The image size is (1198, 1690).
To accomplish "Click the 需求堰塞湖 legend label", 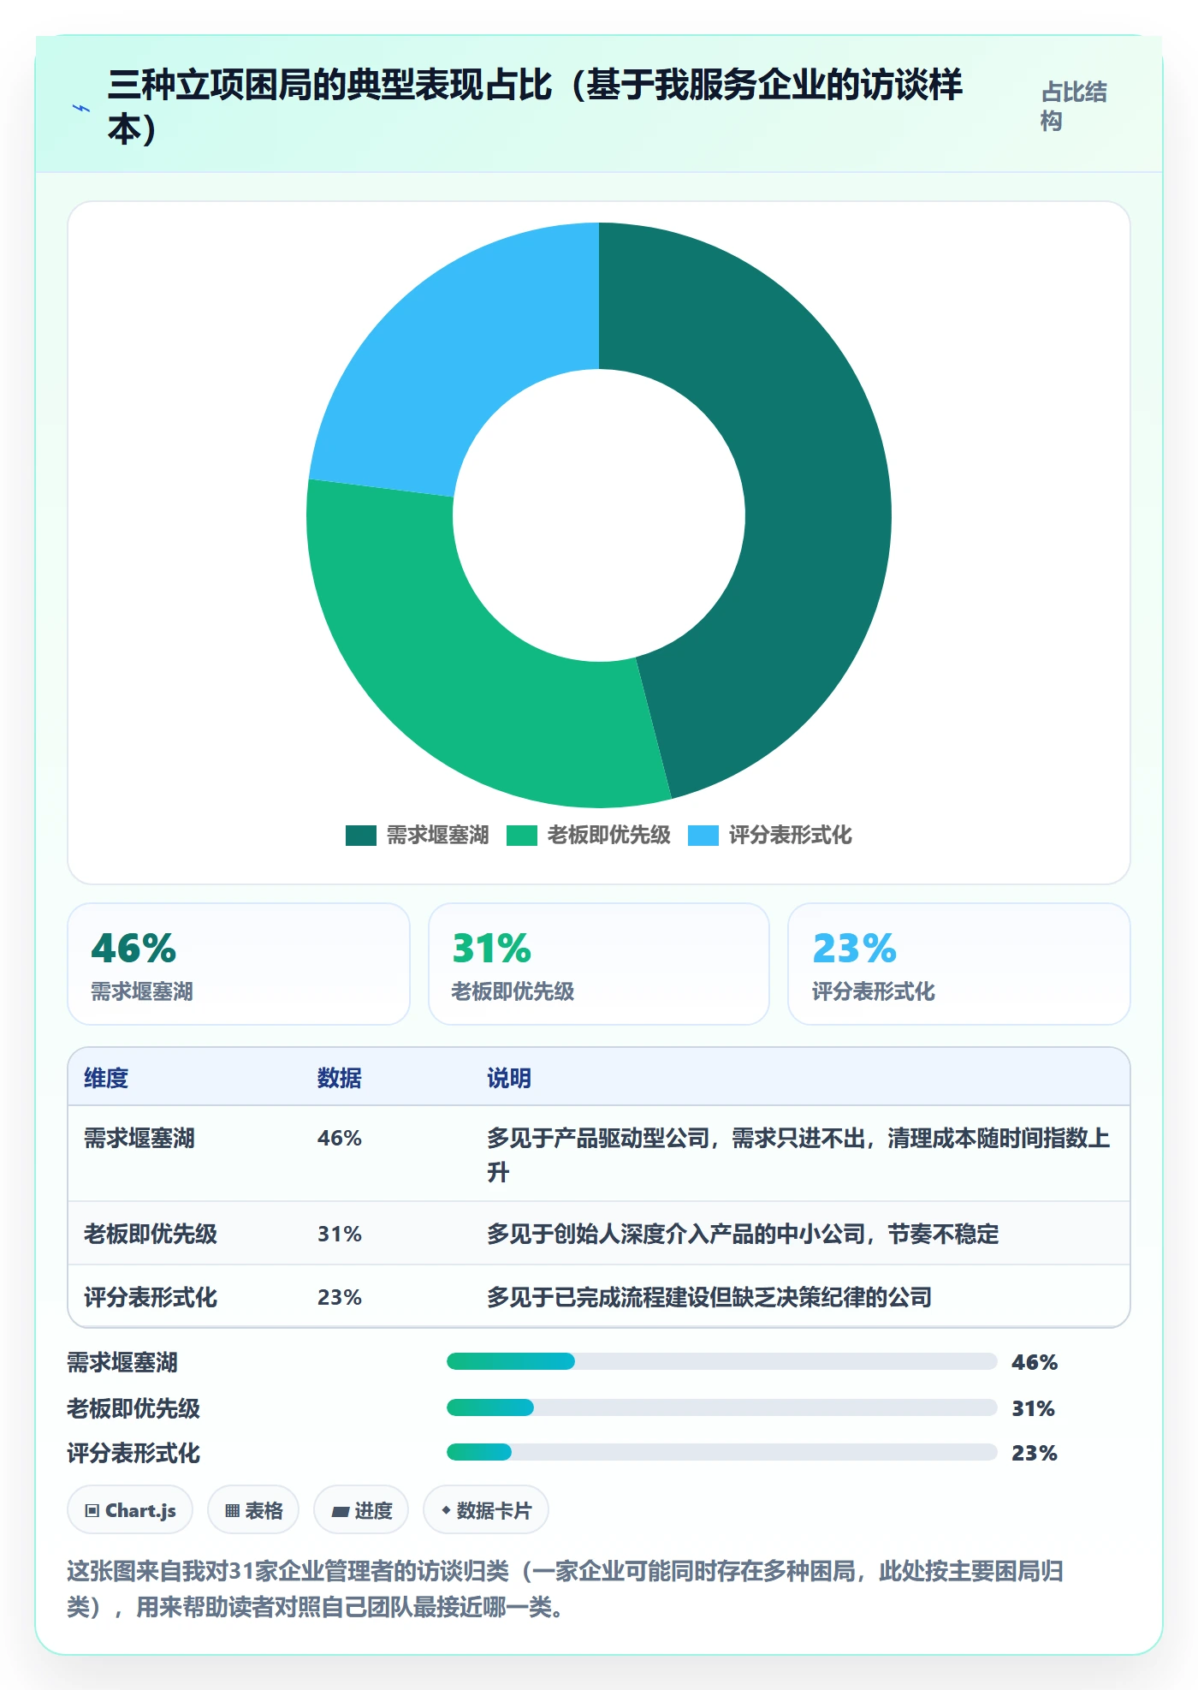I will tap(437, 836).
